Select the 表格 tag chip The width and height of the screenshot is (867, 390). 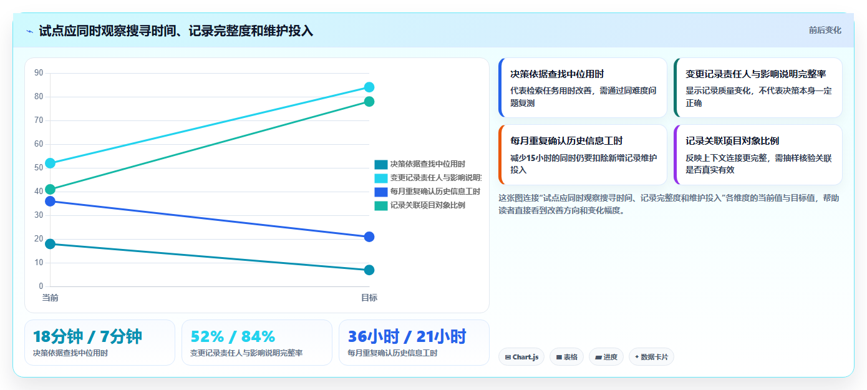(x=566, y=357)
